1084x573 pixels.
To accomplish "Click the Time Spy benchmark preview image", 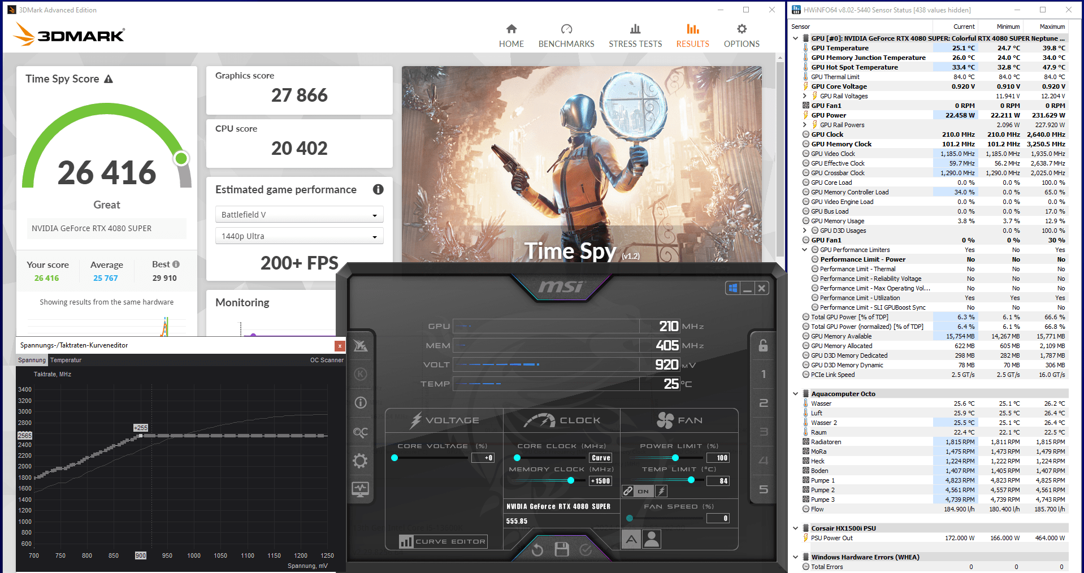I will (582, 164).
